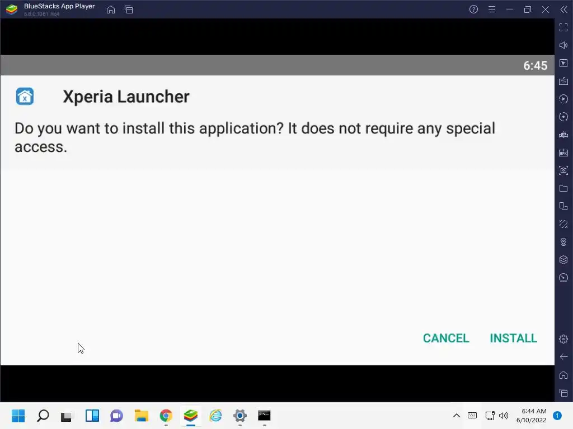Screen dimensions: 573x429
Task: Open the media folder icon in sidebar
Action: 563,188
